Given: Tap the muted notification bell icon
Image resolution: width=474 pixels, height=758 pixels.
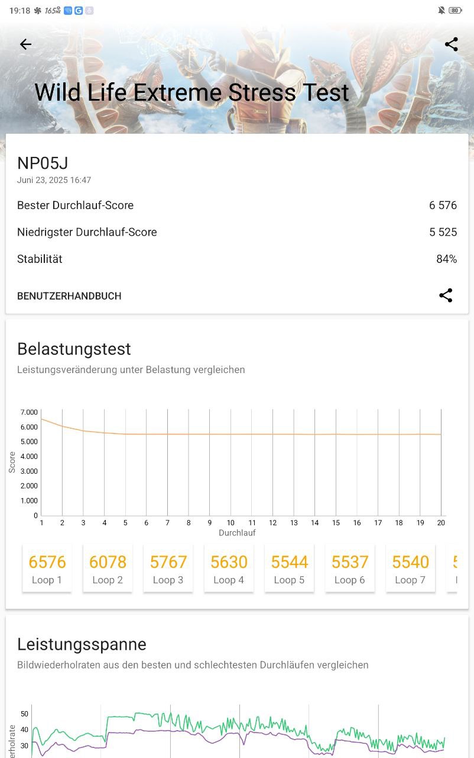Looking at the screenshot, I should [x=441, y=11].
